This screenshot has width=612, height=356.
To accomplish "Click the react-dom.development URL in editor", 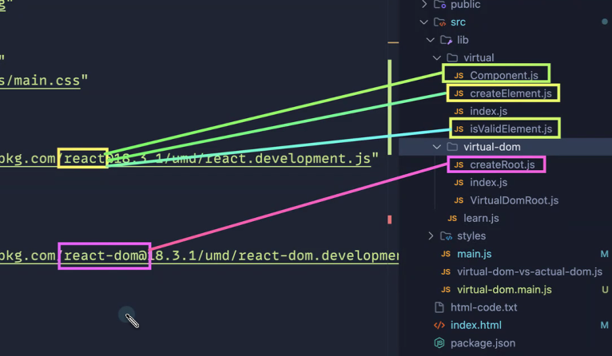I will [x=199, y=255].
